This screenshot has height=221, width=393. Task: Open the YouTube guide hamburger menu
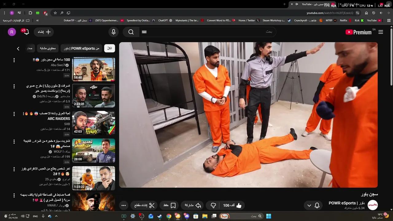tap(381, 32)
